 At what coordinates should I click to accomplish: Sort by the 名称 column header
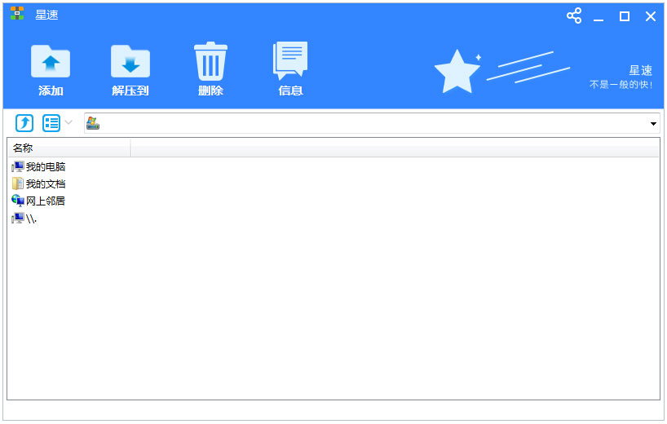tap(68, 148)
